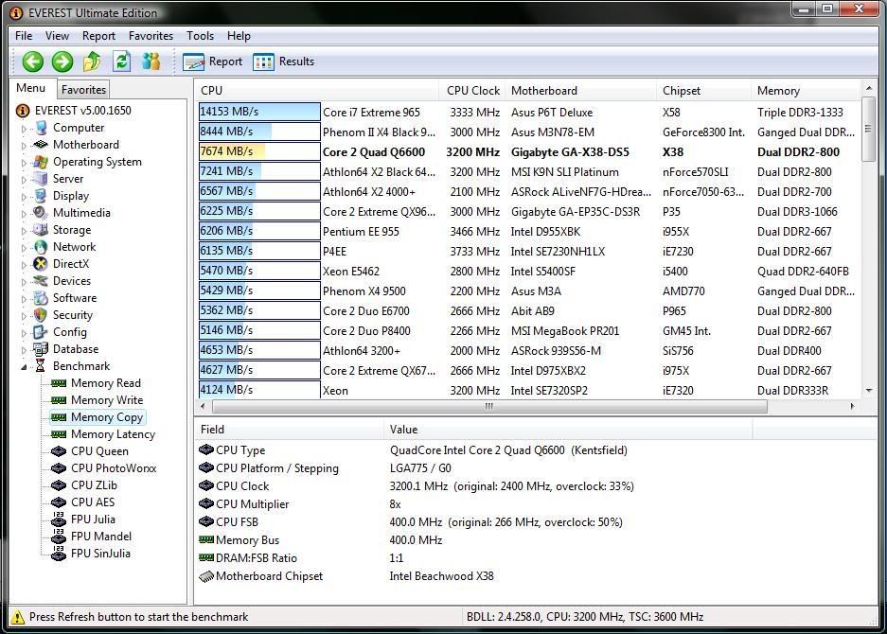Click the horizontal scrollbar of results list
The height and width of the screenshot is (634, 887).
coord(489,406)
